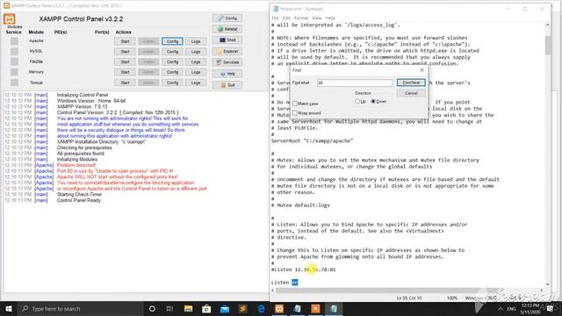
Task: Open Tomcat Config button
Action: 172,83
